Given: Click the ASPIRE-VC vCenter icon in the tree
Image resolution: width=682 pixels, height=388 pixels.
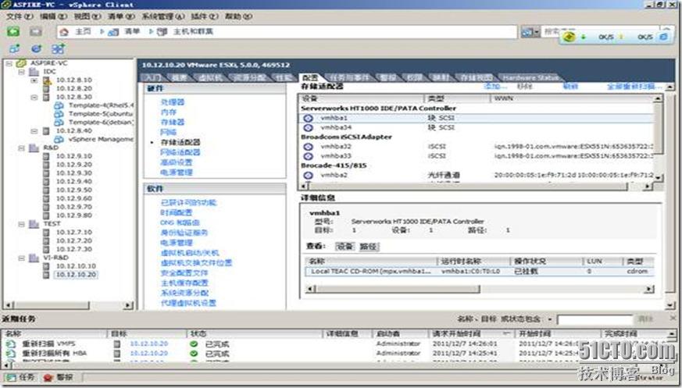Looking at the screenshot, I should (21, 63).
